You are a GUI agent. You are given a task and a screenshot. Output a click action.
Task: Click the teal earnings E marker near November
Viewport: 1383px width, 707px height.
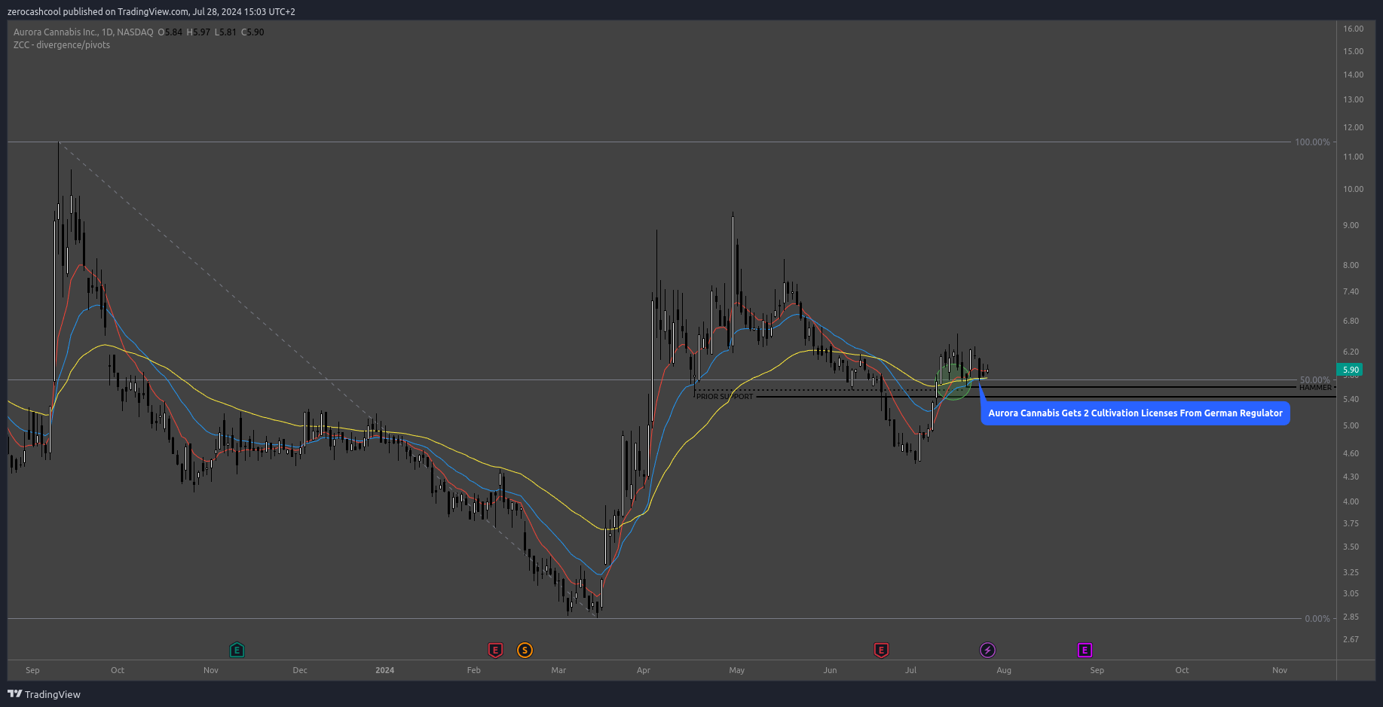[237, 650]
